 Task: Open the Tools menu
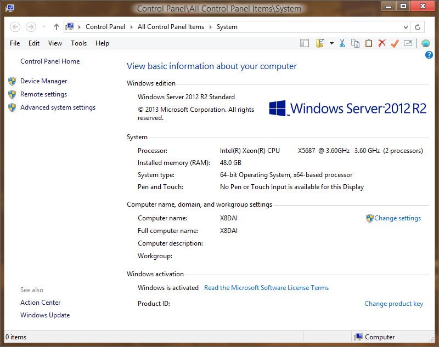78,43
